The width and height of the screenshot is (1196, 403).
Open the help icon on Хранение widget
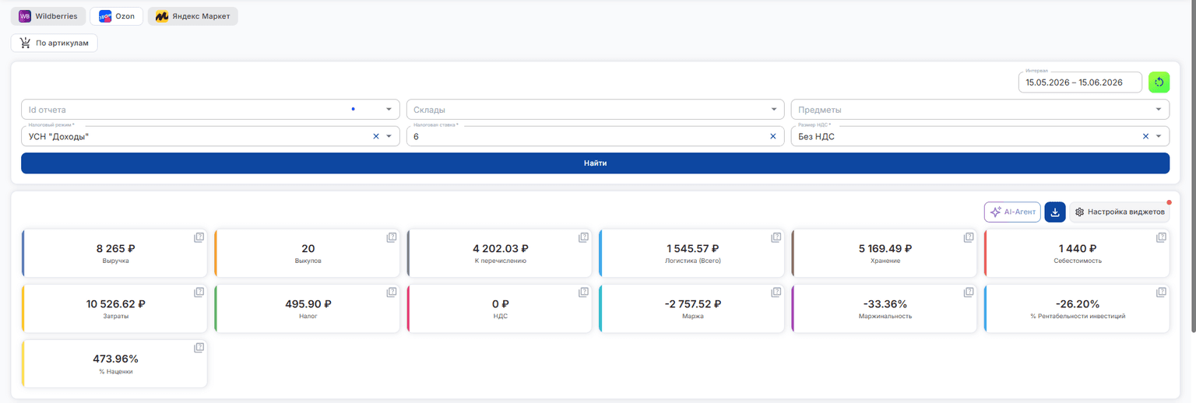(x=969, y=237)
